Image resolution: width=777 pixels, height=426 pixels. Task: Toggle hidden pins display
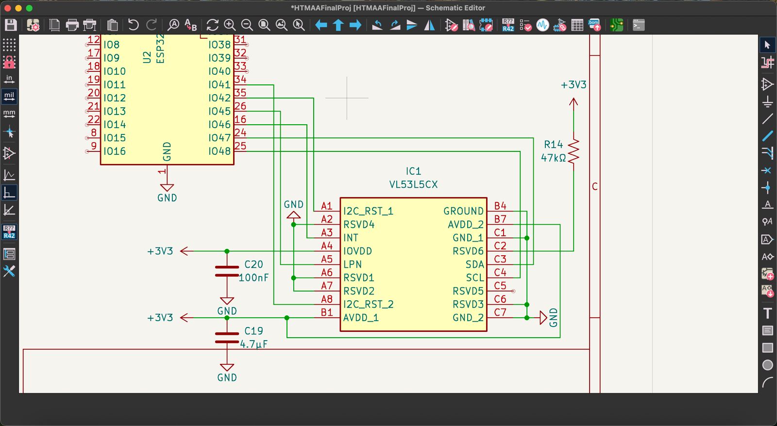click(x=9, y=153)
